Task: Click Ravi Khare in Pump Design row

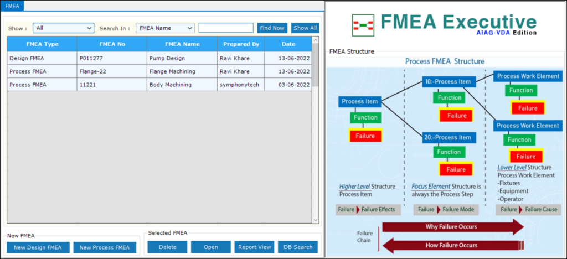Action: [x=241, y=58]
